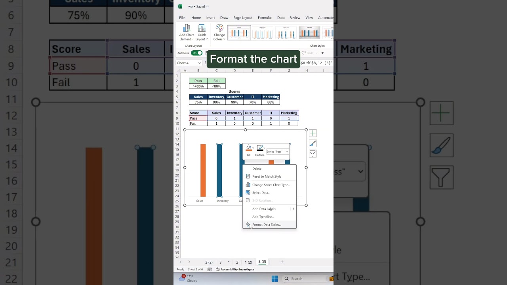Click the orange Sales bar in chart
The image size is (507, 285).
tap(203, 170)
